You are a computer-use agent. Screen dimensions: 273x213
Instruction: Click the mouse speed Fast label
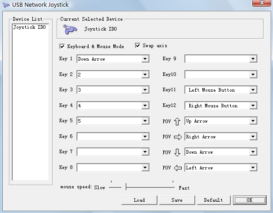pos(184,188)
